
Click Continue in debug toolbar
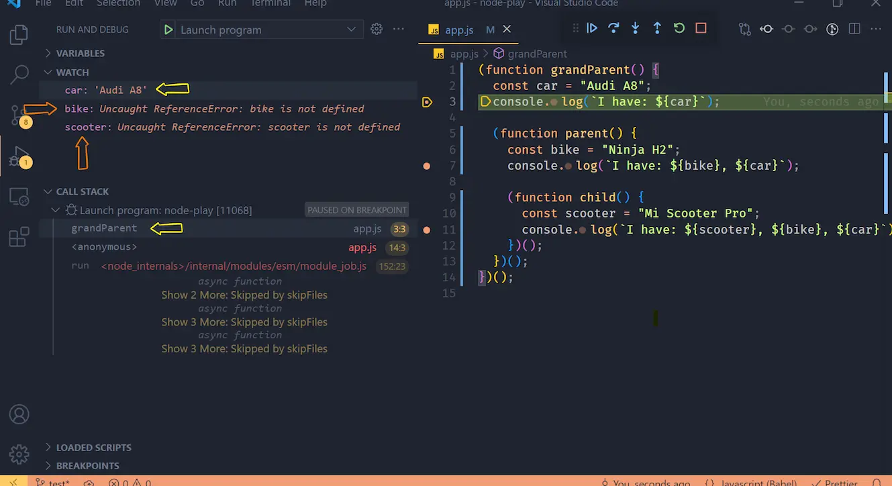592,28
